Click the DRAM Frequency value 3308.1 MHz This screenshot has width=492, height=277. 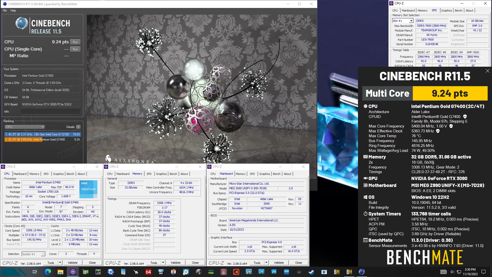[164, 203]
